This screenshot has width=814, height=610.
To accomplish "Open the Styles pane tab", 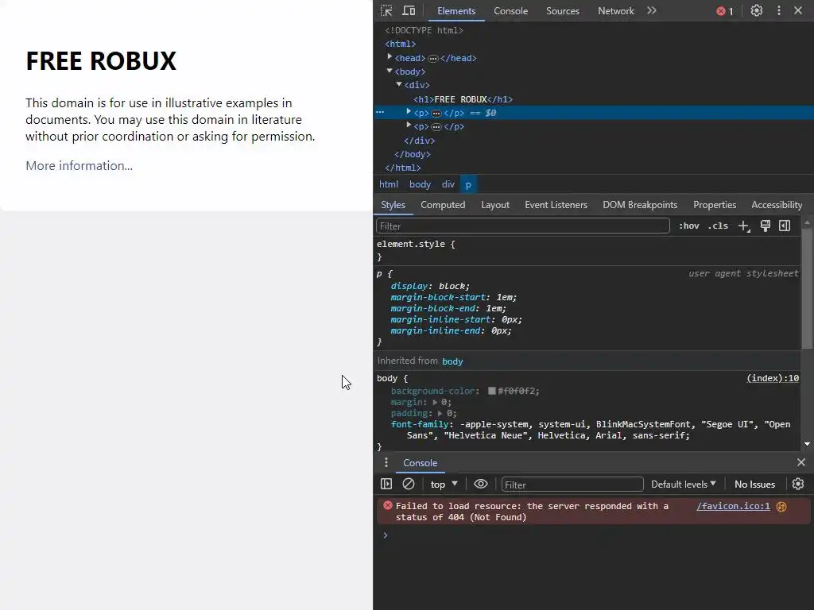I will pos(393,205).
